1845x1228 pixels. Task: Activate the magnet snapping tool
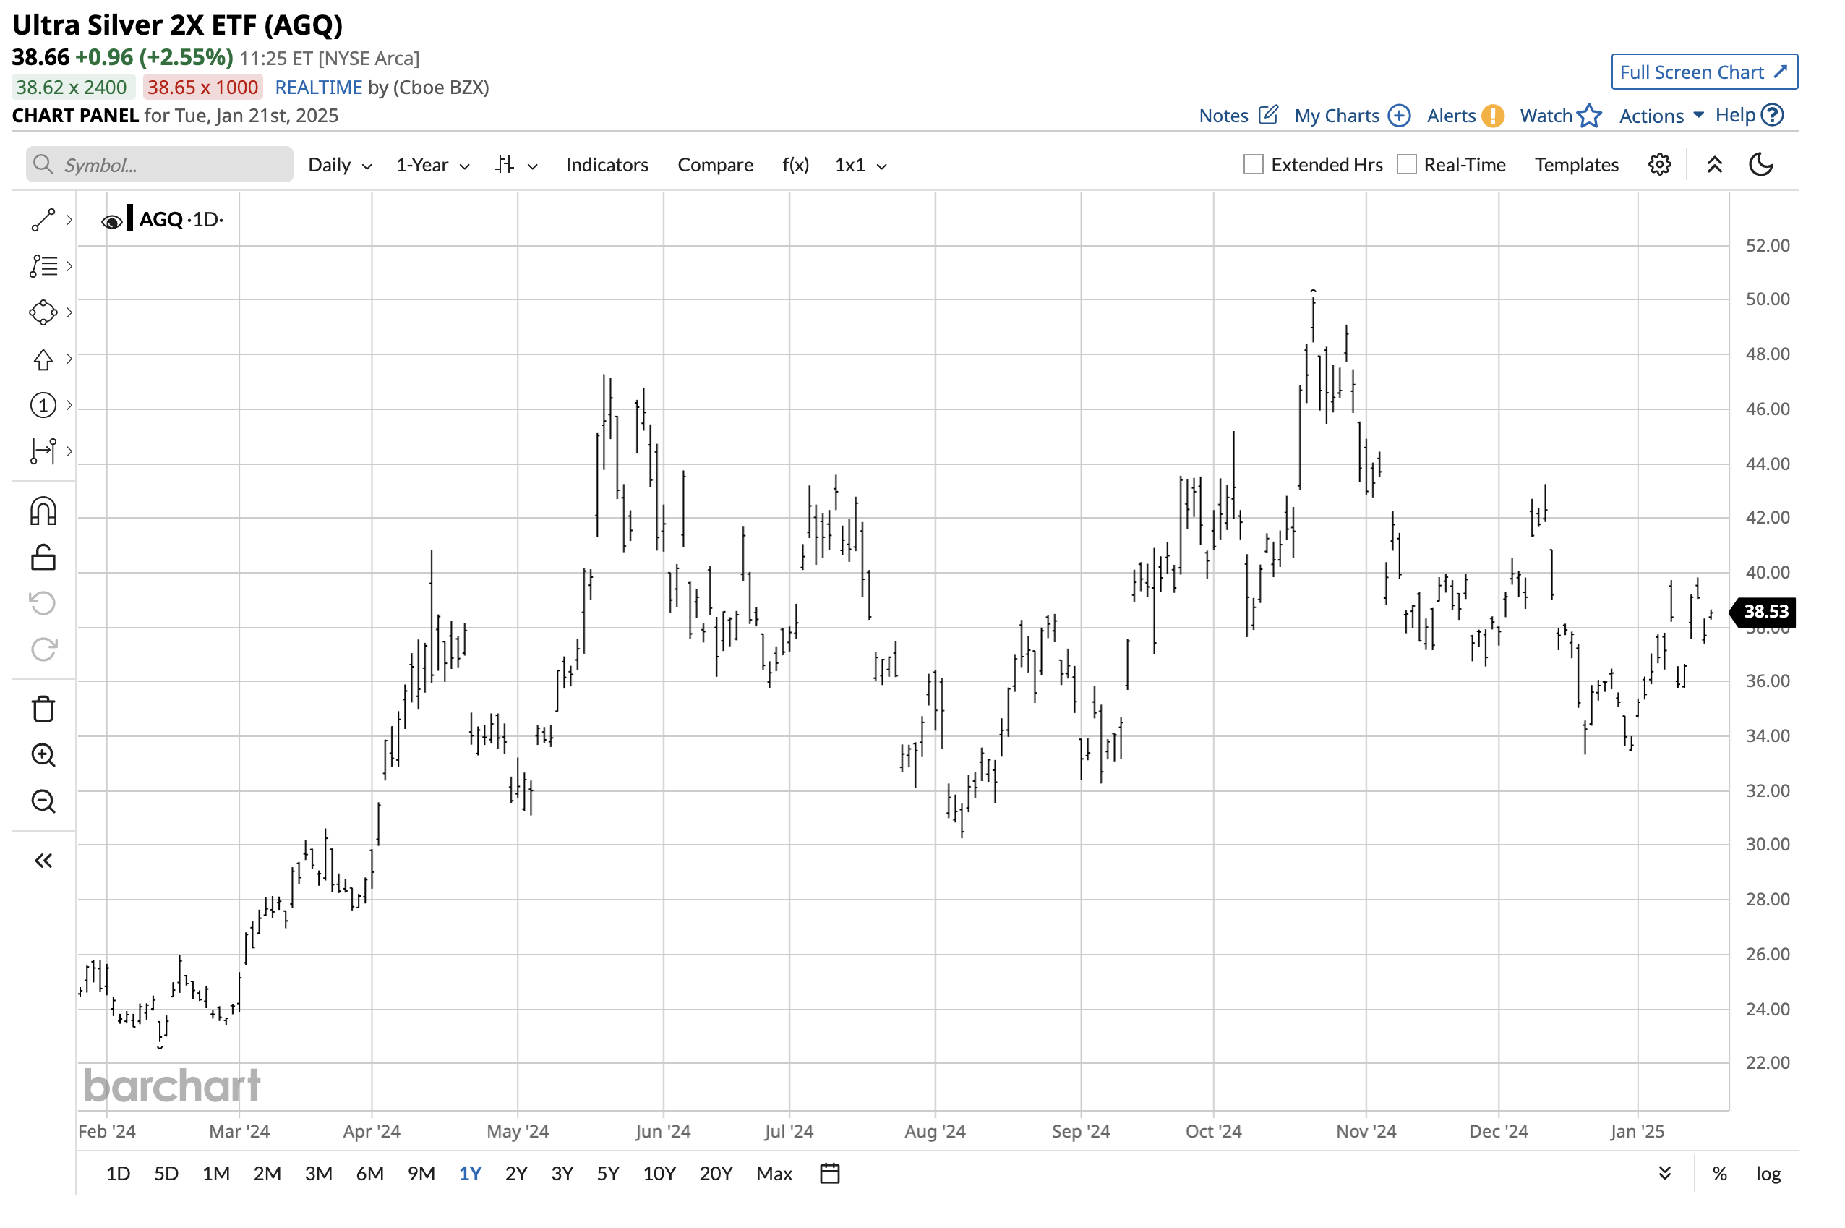[43, 510]
